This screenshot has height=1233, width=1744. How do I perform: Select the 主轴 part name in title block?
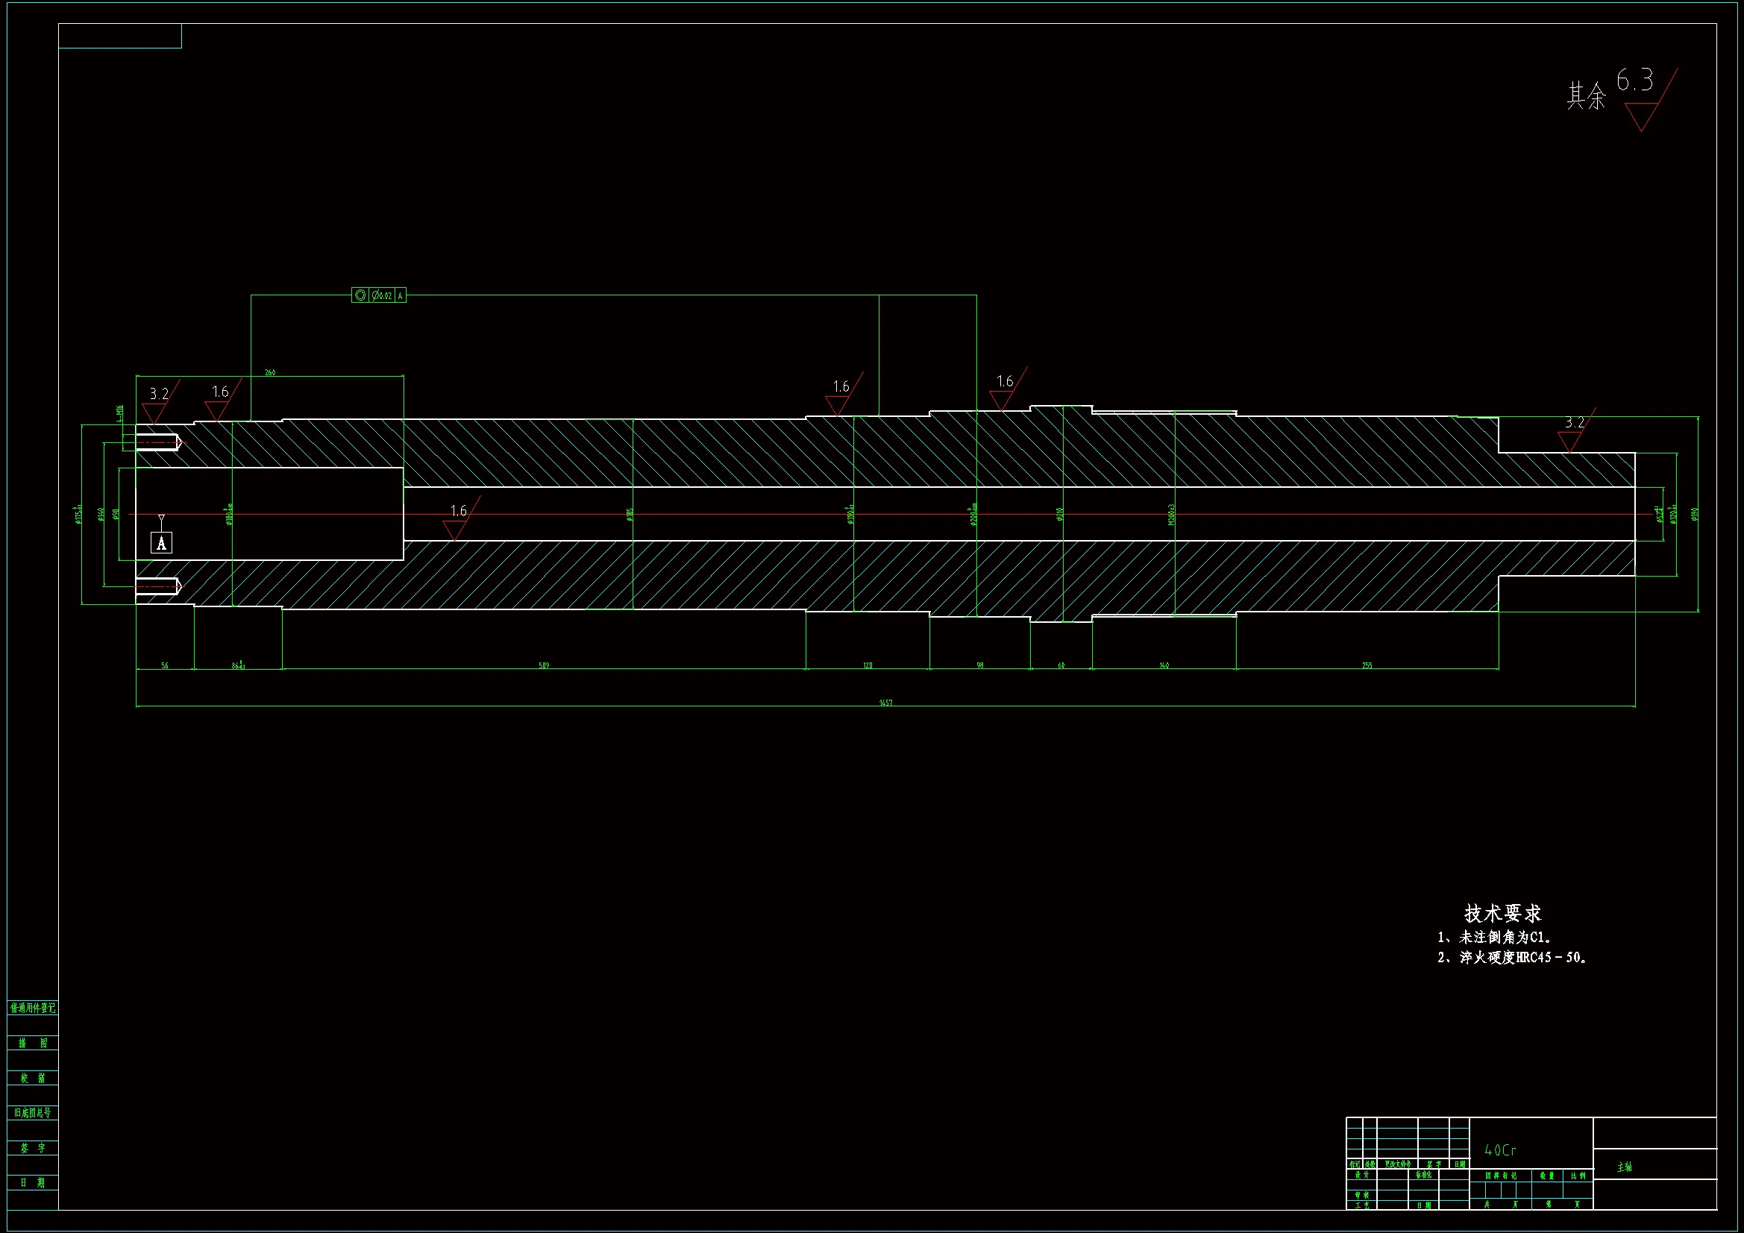point(1625,1167)
